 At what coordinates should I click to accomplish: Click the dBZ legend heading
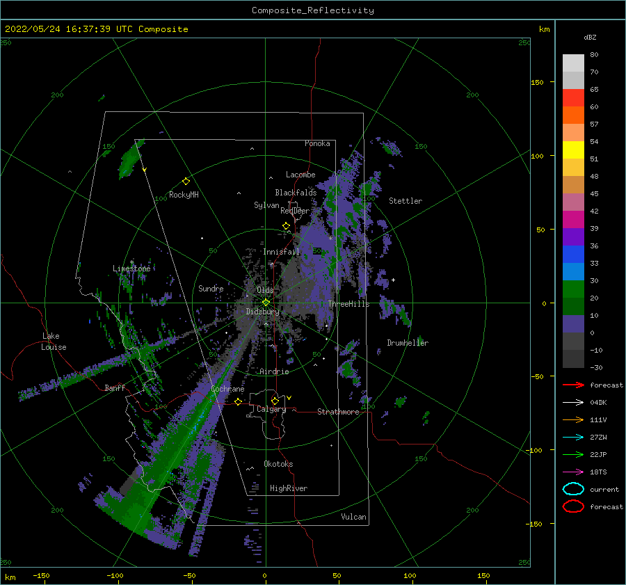(x=590, y=37)
